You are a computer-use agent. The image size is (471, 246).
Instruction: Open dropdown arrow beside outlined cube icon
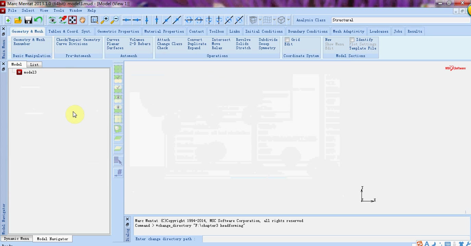(x=289, y=20)
